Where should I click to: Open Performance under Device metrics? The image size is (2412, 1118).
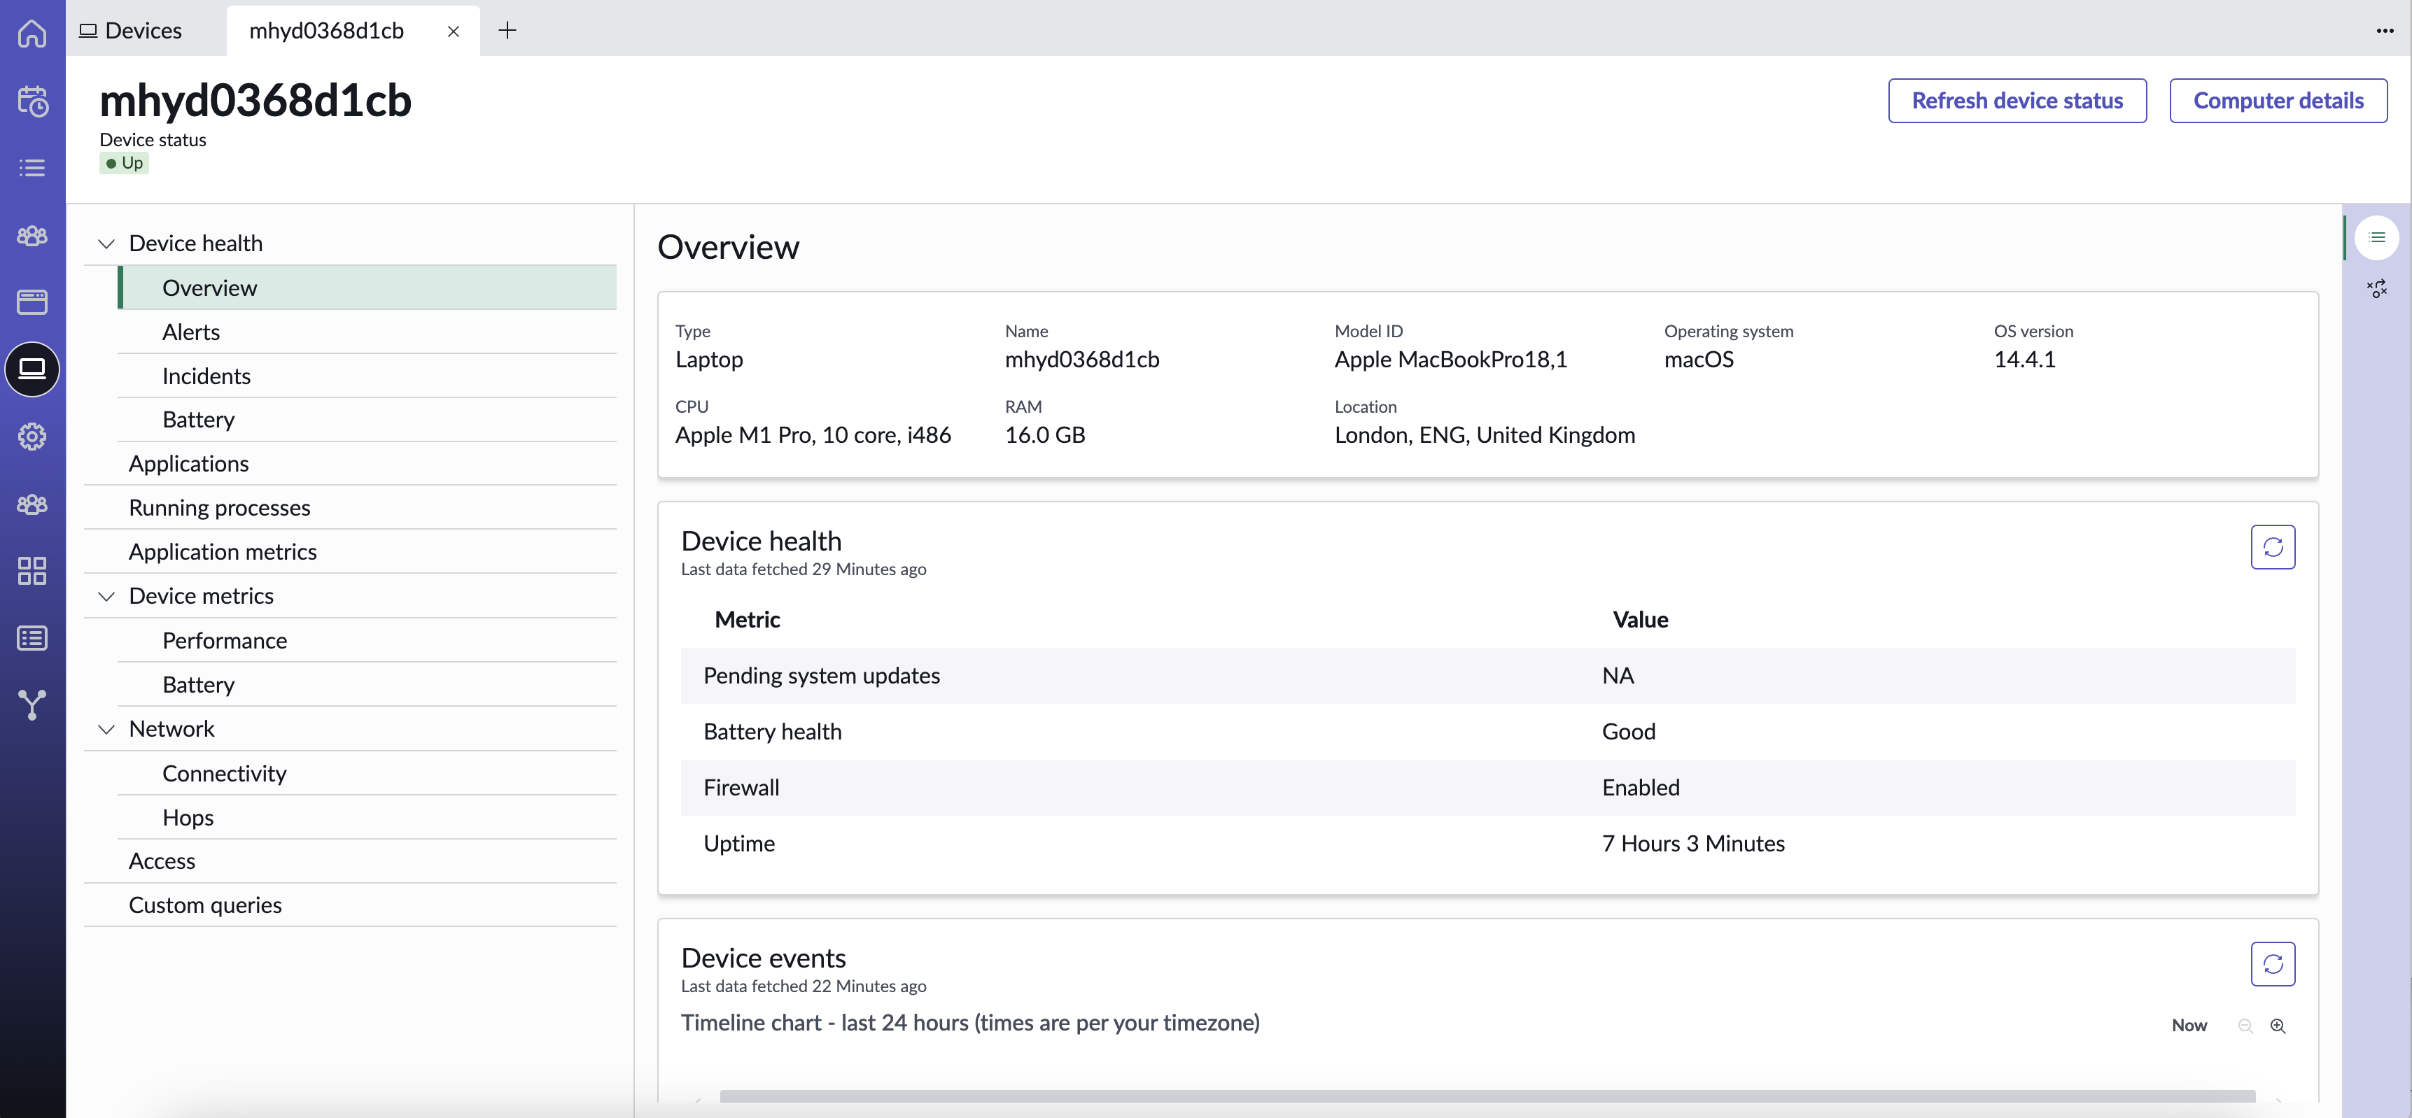[367, 640]
